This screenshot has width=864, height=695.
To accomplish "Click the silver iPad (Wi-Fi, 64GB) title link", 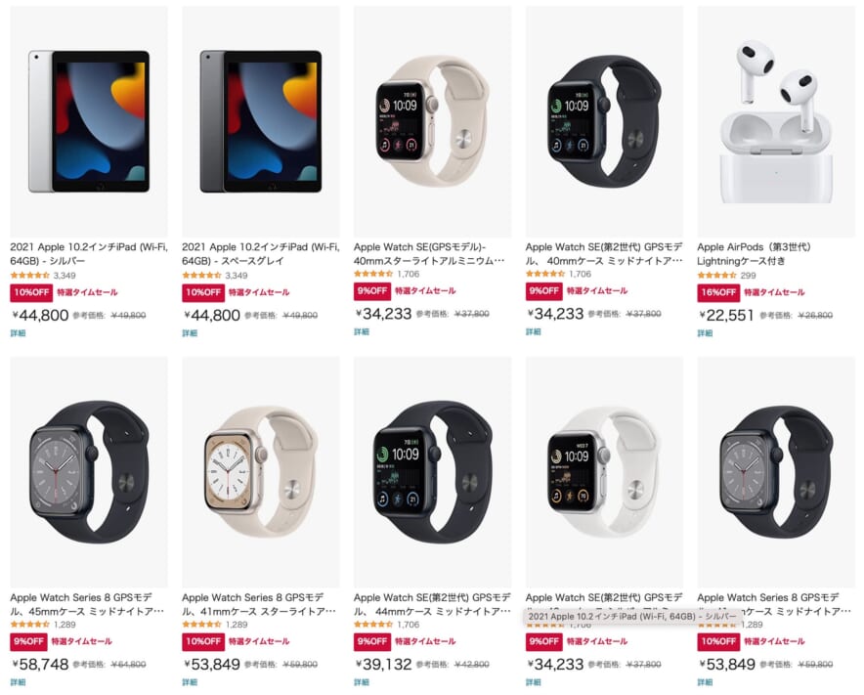I will pos(89,253).
